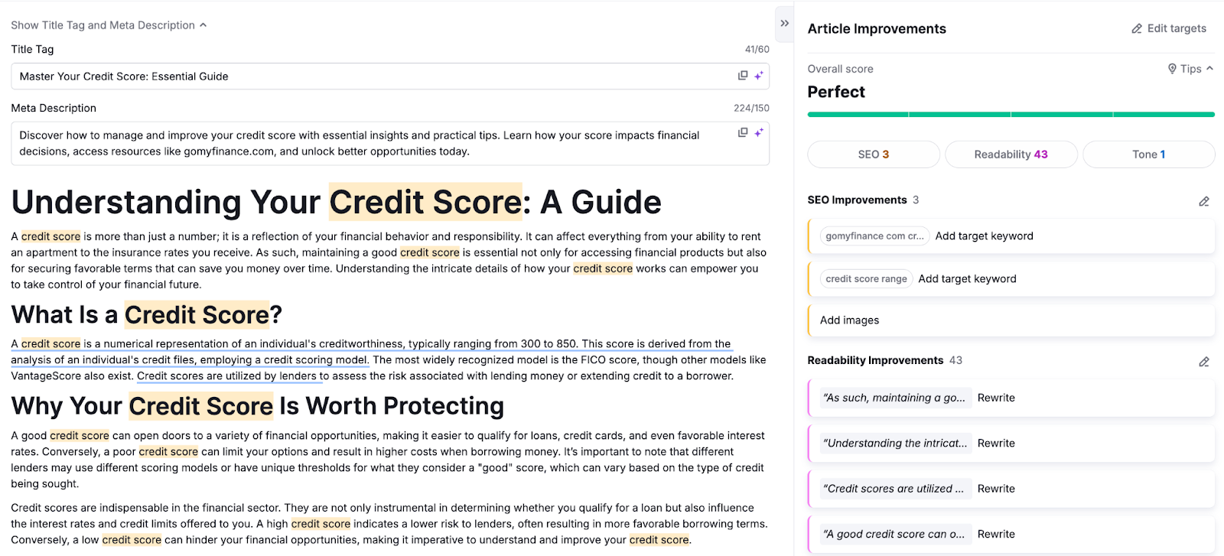
Task: Collapse Show Title Tag and Meta Description
Action: [109, 25]
